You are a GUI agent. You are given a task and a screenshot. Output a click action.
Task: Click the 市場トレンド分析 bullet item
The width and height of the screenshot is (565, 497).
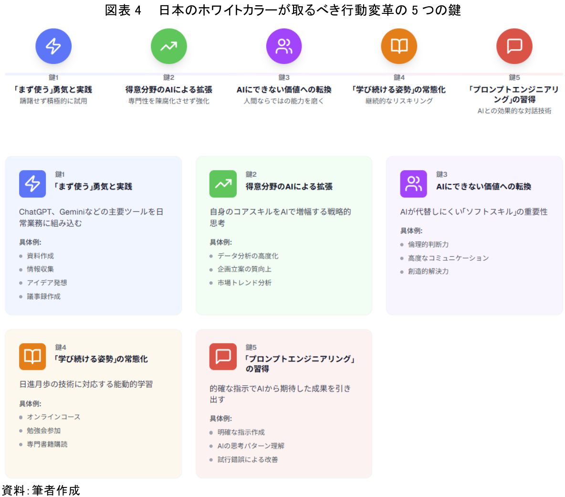pos(244,283)
